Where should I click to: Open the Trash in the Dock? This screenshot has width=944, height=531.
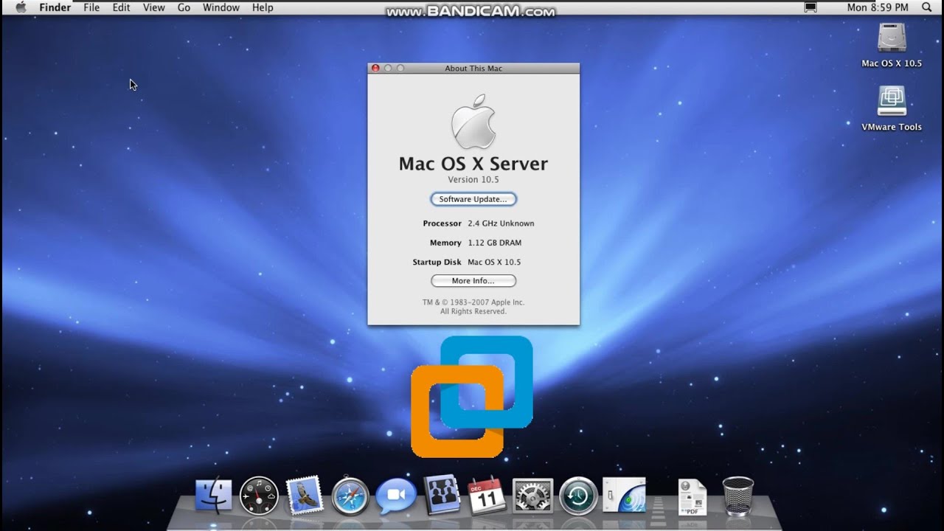(737, 496)
